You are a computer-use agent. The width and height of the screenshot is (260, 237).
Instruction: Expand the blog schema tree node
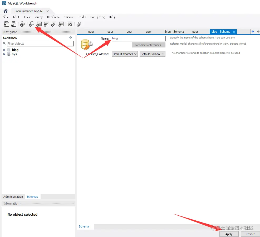click(4, 50)
